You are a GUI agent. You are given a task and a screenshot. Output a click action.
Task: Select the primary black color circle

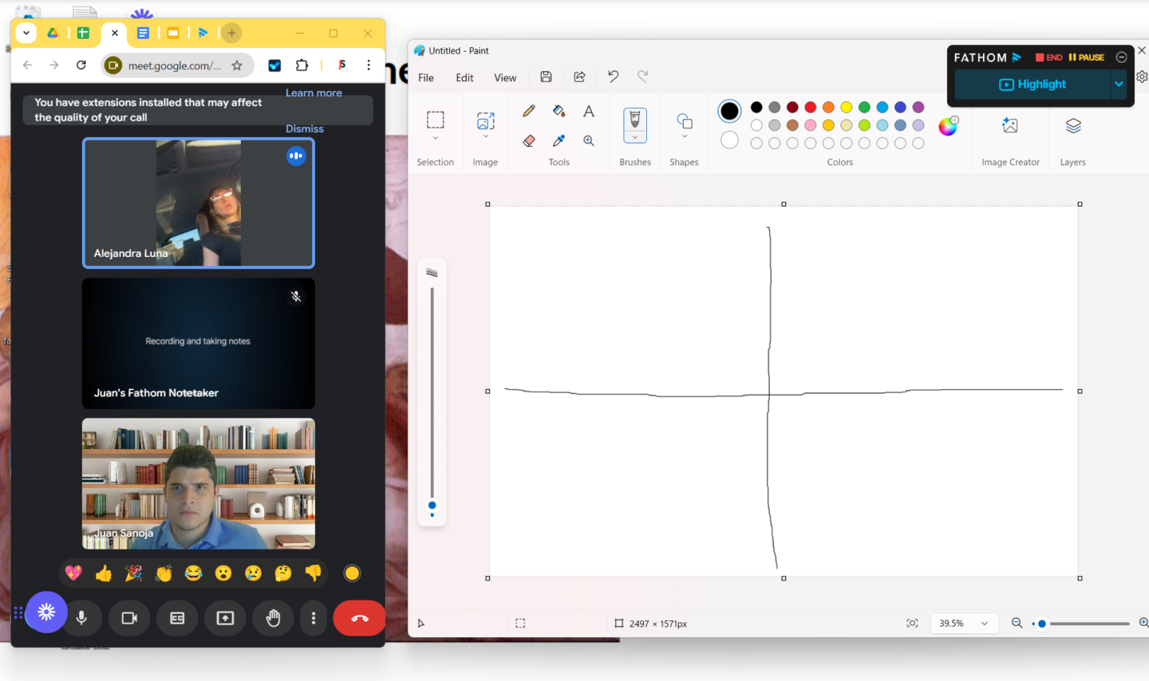[729, 112]
